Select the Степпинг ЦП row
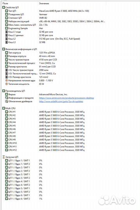The width and height of the screenshot is (140, 210). click(26, 18)
